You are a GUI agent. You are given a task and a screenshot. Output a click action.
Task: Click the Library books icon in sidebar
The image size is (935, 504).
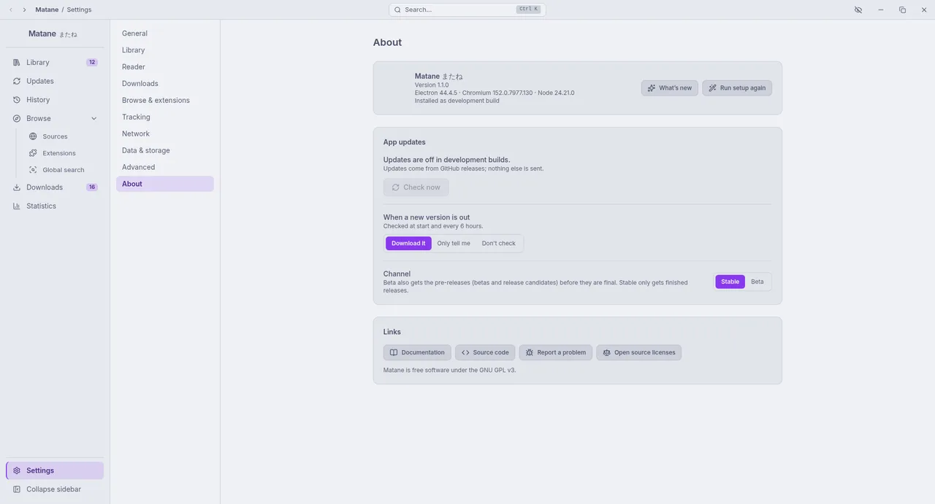[17, 63]
